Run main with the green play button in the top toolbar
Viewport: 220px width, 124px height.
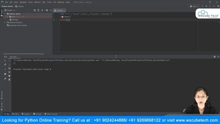coord(202,6)
